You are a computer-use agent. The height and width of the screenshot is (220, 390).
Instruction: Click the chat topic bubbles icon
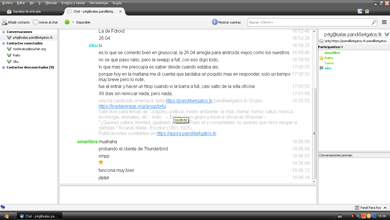coord(321,41)
